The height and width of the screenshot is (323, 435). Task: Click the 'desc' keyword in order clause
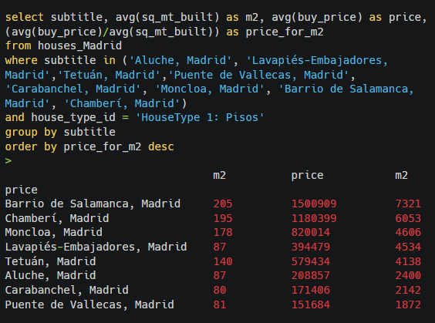pos(161,146)
